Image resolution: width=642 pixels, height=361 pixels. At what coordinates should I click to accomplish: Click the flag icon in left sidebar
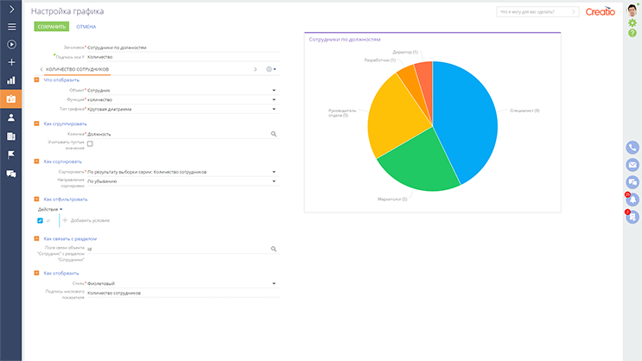click(11, 155)
